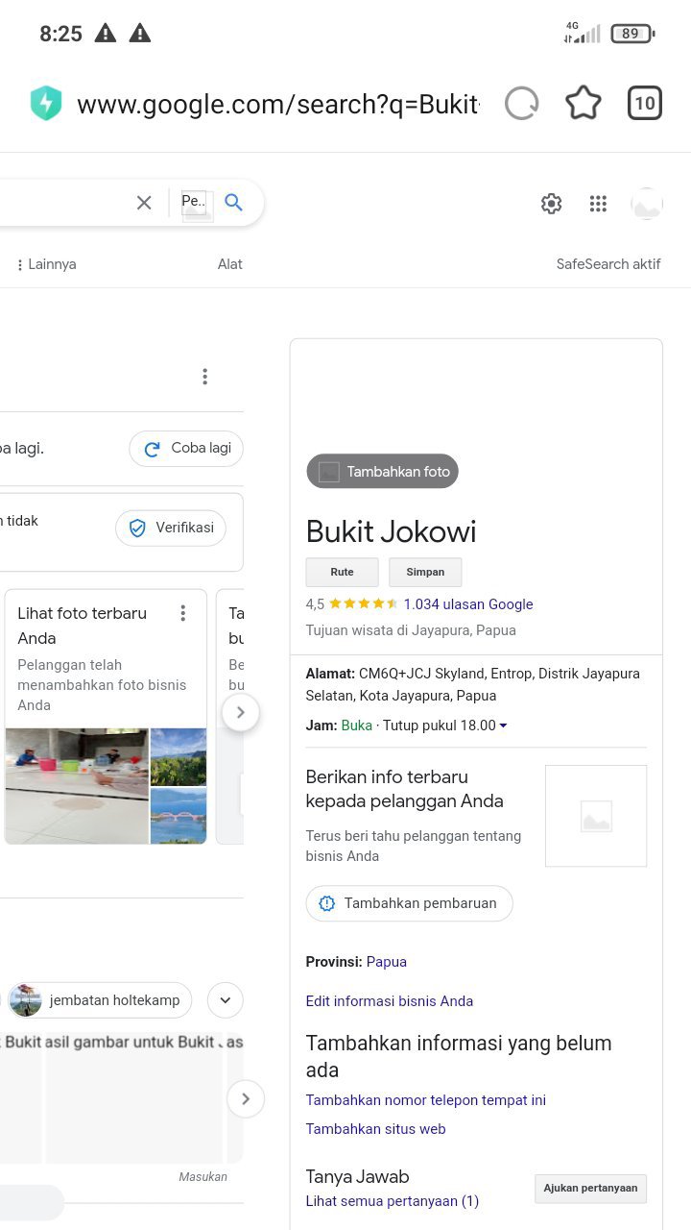
Task: Click the page reload icon
Action: (x=521, y=104)
